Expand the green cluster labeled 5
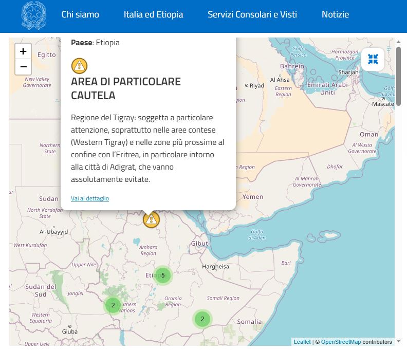 coord(163,275)
